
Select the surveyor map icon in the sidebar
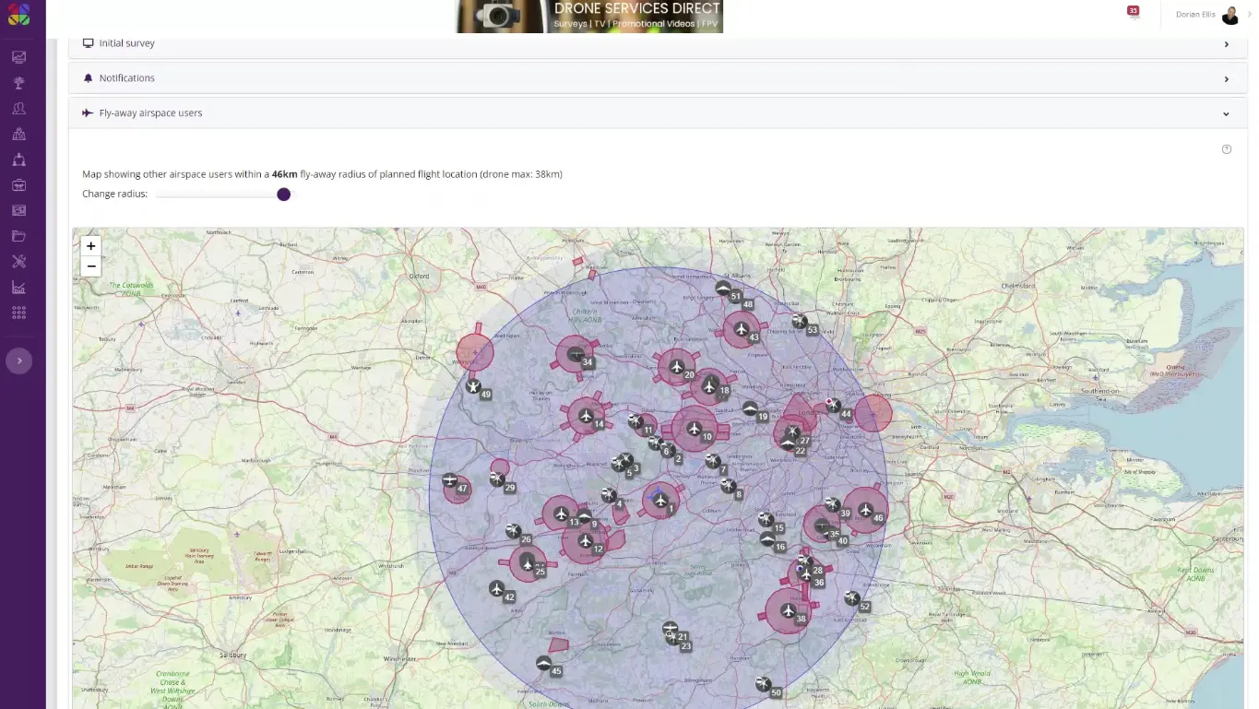[x=18, y=134]
